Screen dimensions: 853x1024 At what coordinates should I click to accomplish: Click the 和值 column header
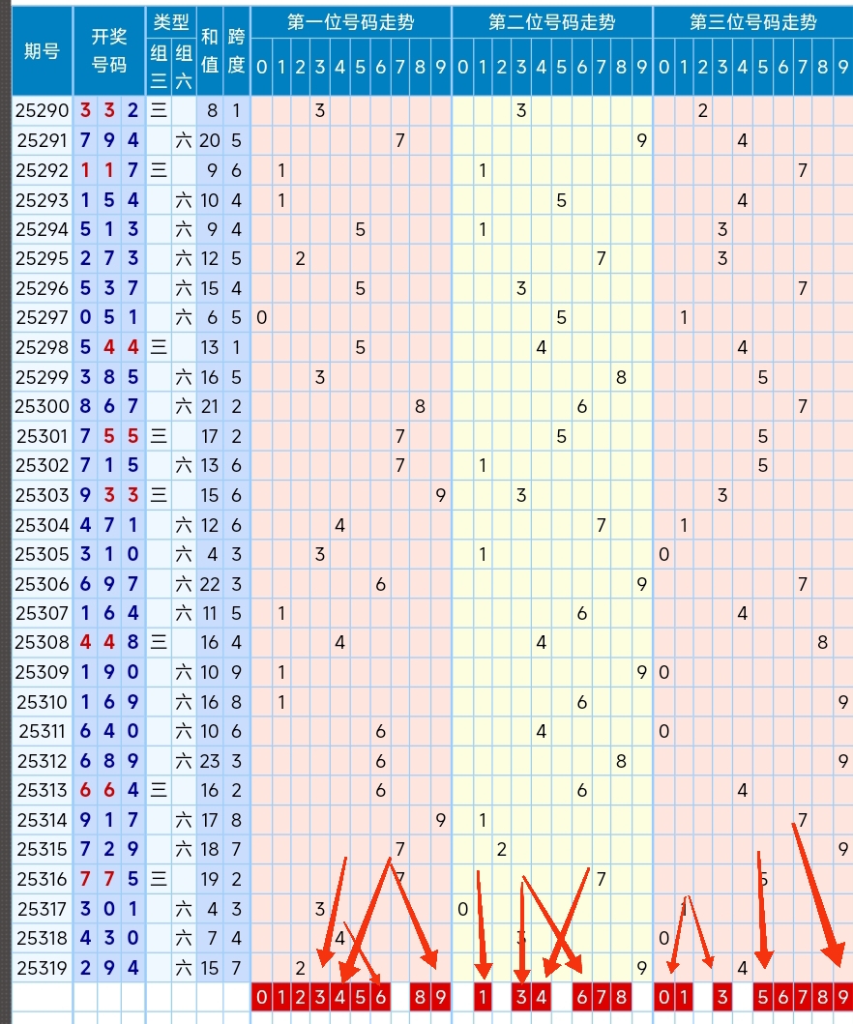210,51
